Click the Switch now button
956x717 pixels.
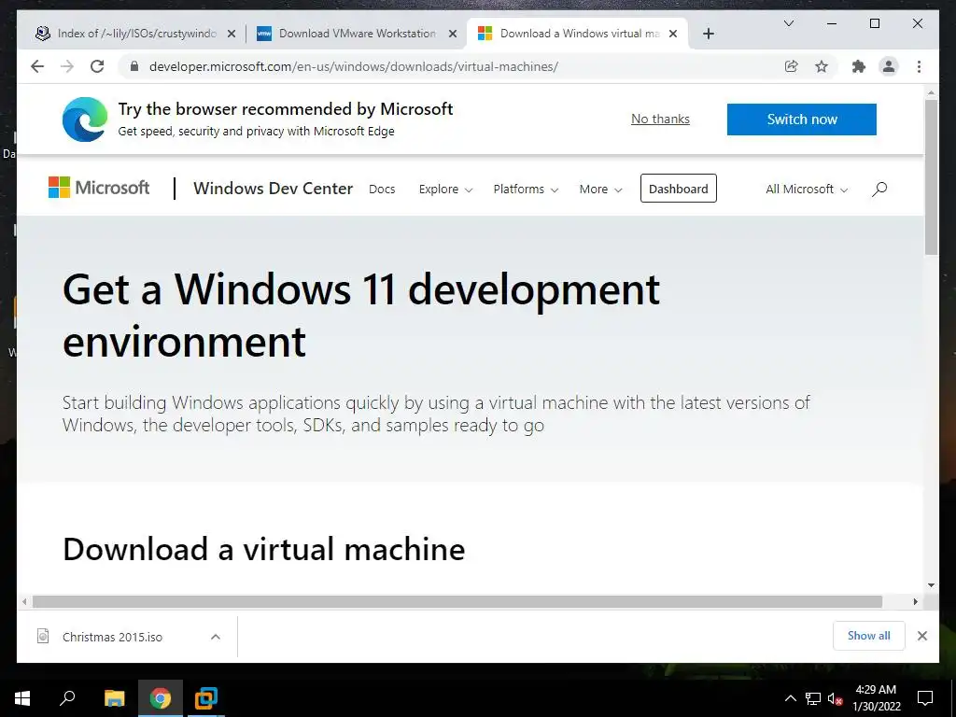[x=802, y=119]
